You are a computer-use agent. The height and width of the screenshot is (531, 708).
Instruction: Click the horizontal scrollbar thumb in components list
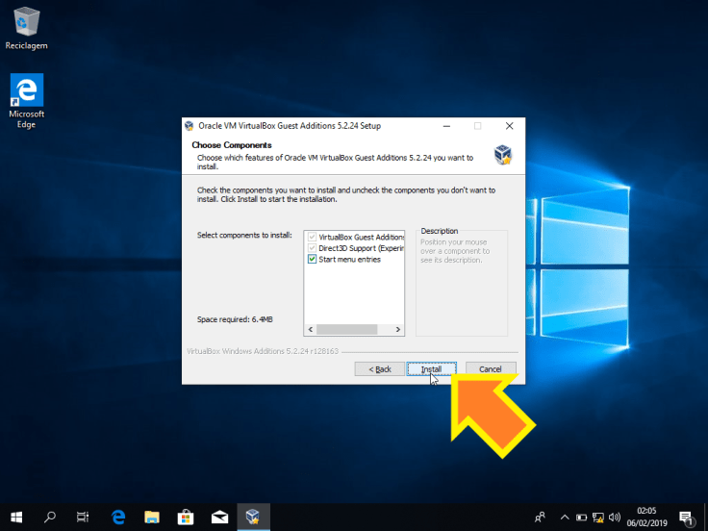click(347, 329)
